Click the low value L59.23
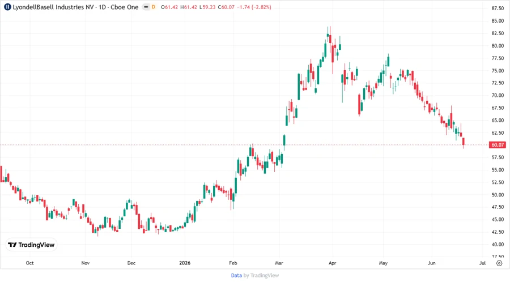The width and height of the screenshot is (510, 282). [207, 7]
